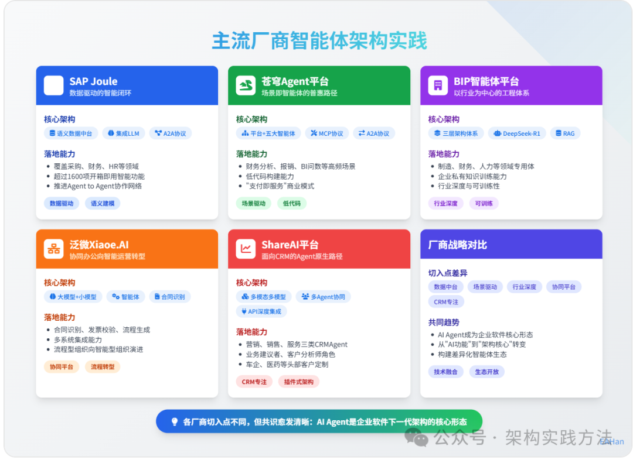Click the bullet 流程型组织向智能型组织演进

pos(98,349)
